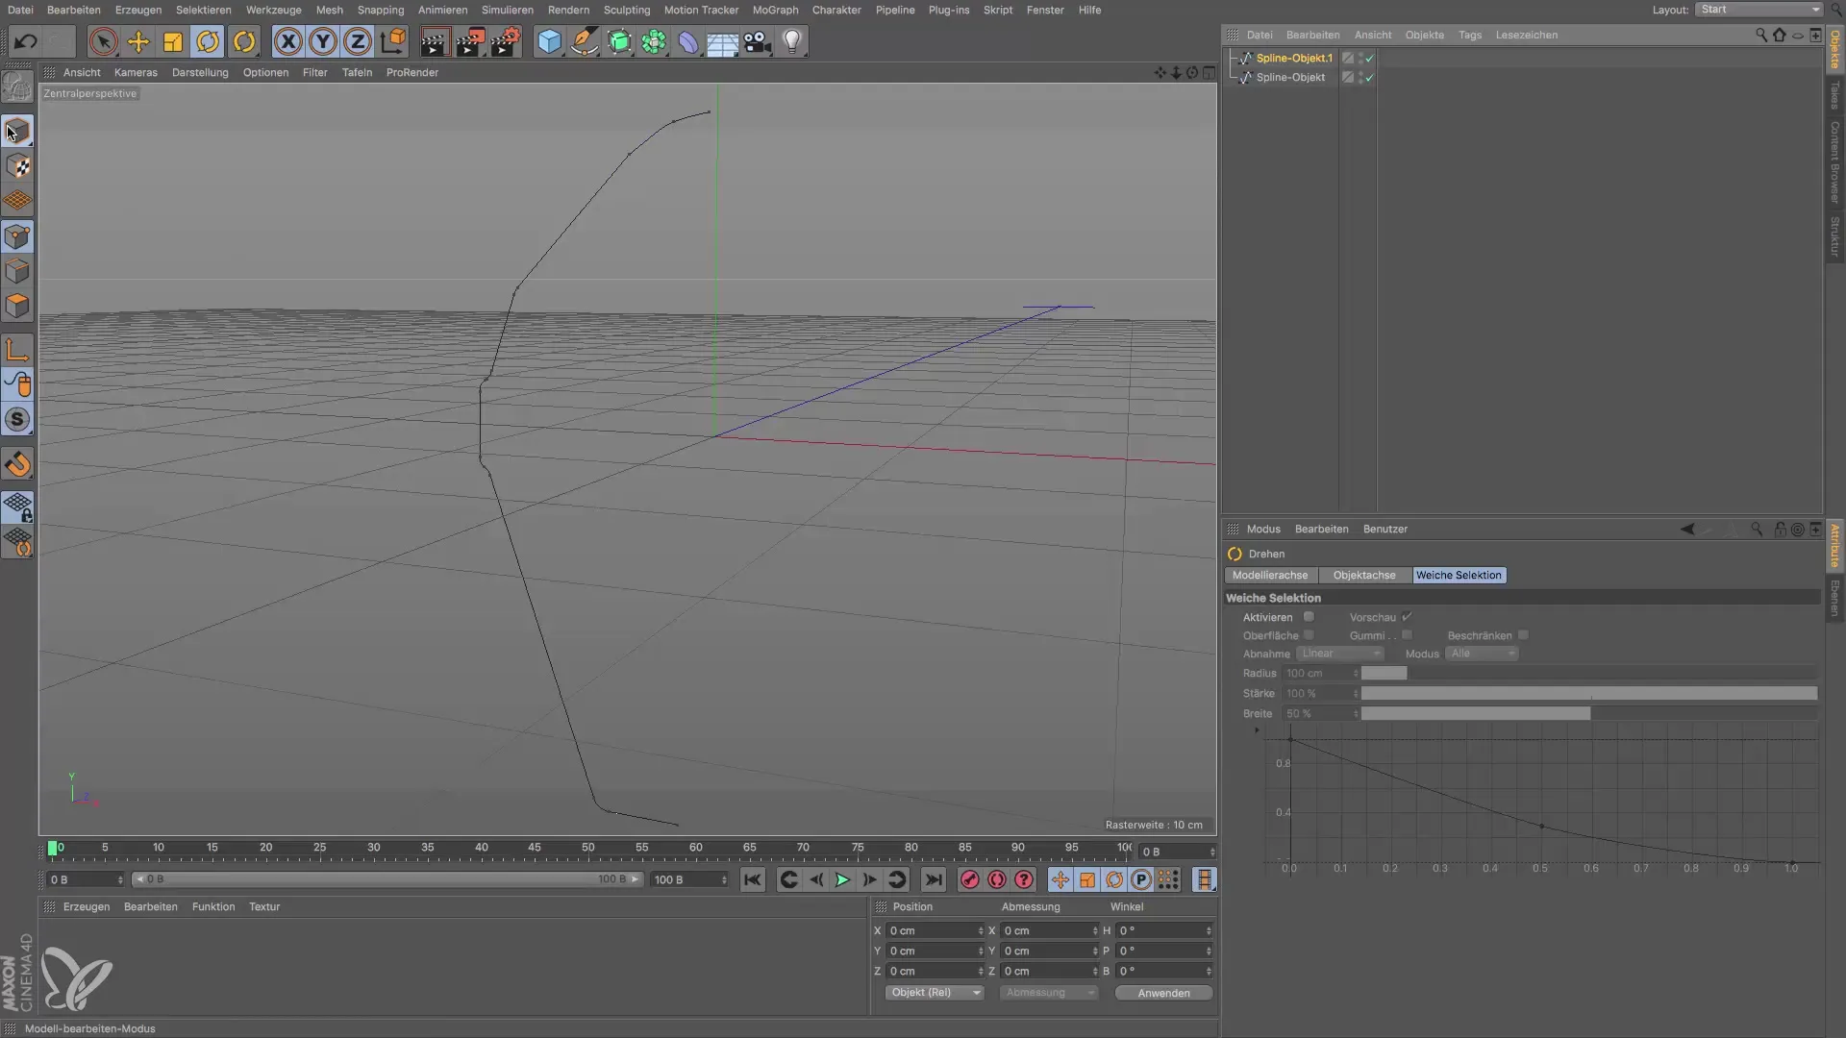Image resolution: width=1846 pixels, height=1038 pixels.
Task: Toggle the coordinate system icon
Action: pos(393,41)
